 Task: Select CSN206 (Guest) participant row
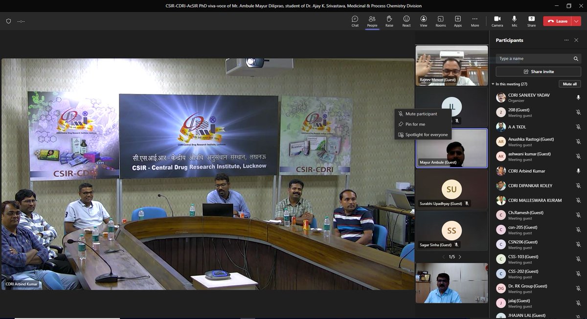pos(538,245)
